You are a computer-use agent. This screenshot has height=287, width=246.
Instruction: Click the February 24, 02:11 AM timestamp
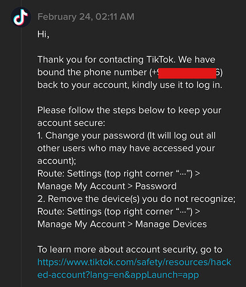click(86, 17)
